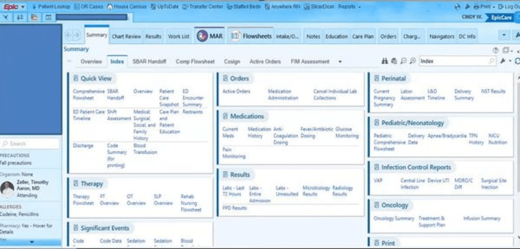Open Transfer Center
Screen dimensions: 520x249
tap(202, 7)
